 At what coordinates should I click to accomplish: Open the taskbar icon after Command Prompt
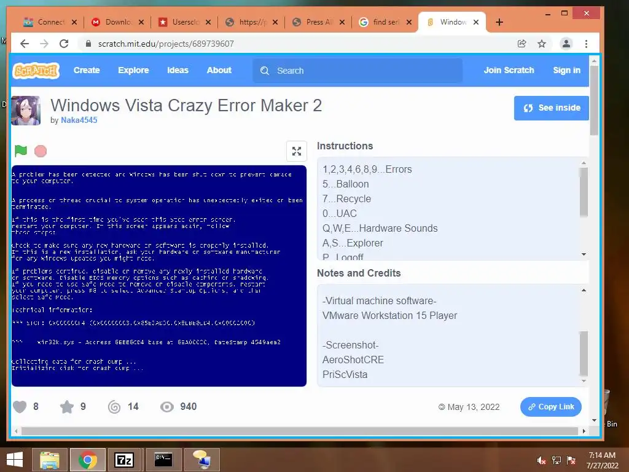click(201, 460)
